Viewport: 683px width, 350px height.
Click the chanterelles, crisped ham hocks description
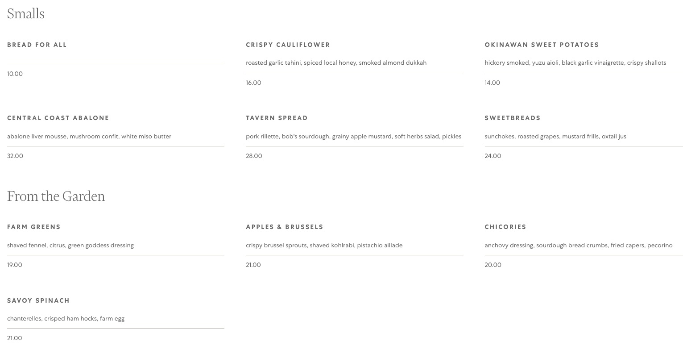(x=66, y=318)
